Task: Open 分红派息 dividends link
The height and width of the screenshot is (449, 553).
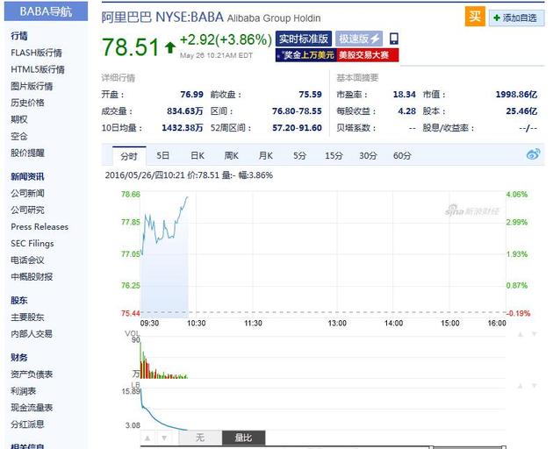Action: pos(27,424)
